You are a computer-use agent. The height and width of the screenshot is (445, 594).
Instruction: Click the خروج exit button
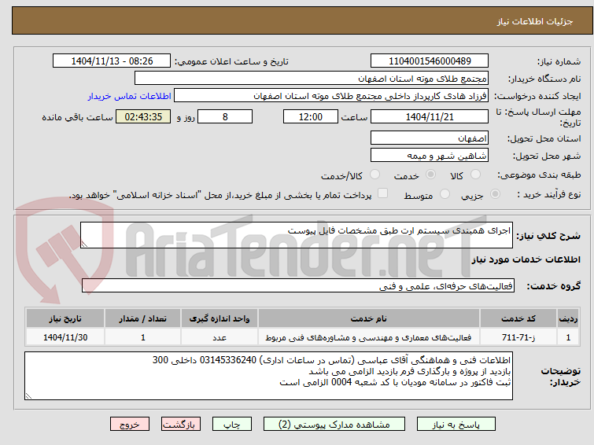[130, 425]
